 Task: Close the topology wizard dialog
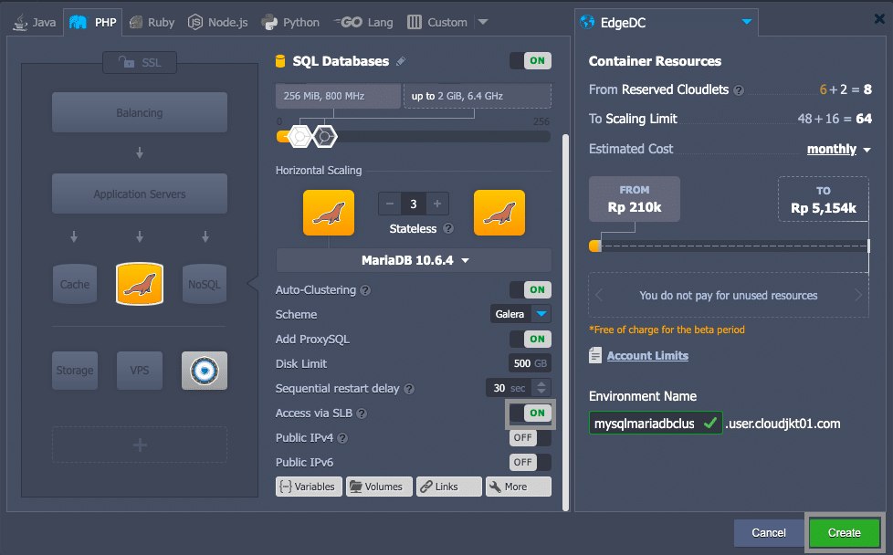click(x=879, y=19)
